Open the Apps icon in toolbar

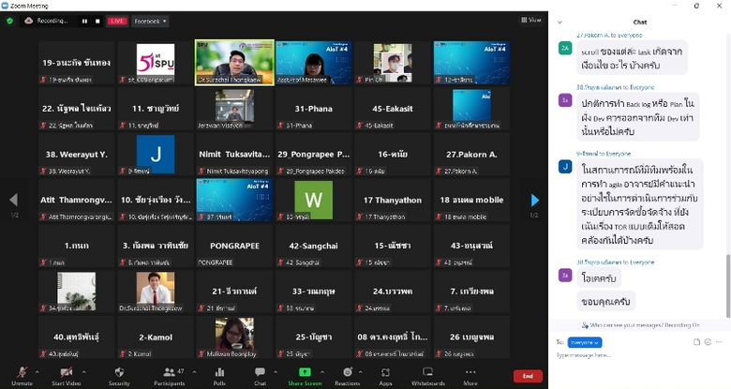click(385, 372)
